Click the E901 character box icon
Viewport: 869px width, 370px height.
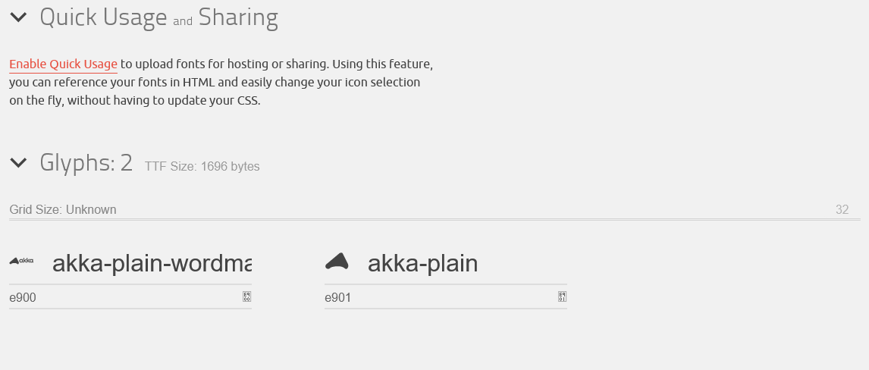562,297
